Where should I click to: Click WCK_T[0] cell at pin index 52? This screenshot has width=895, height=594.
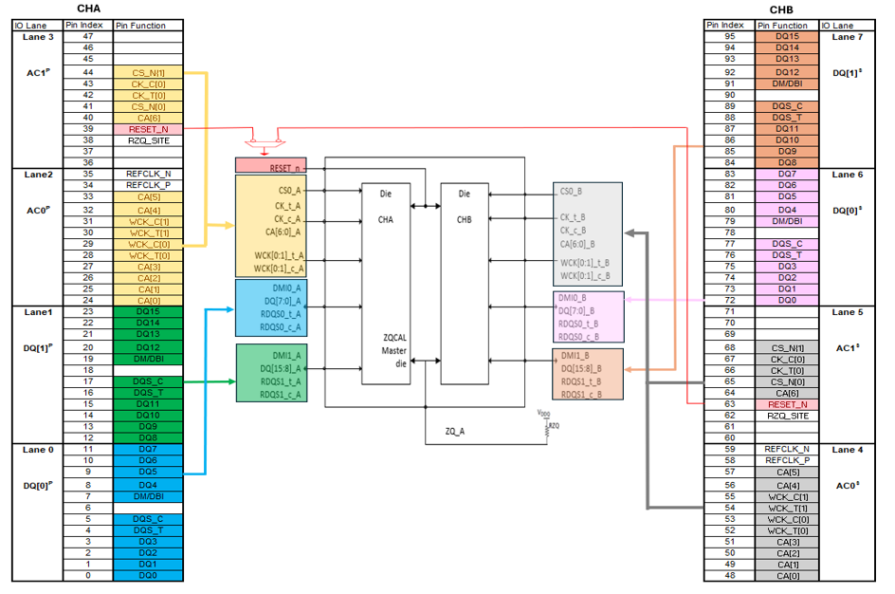[x=787, y=530]
